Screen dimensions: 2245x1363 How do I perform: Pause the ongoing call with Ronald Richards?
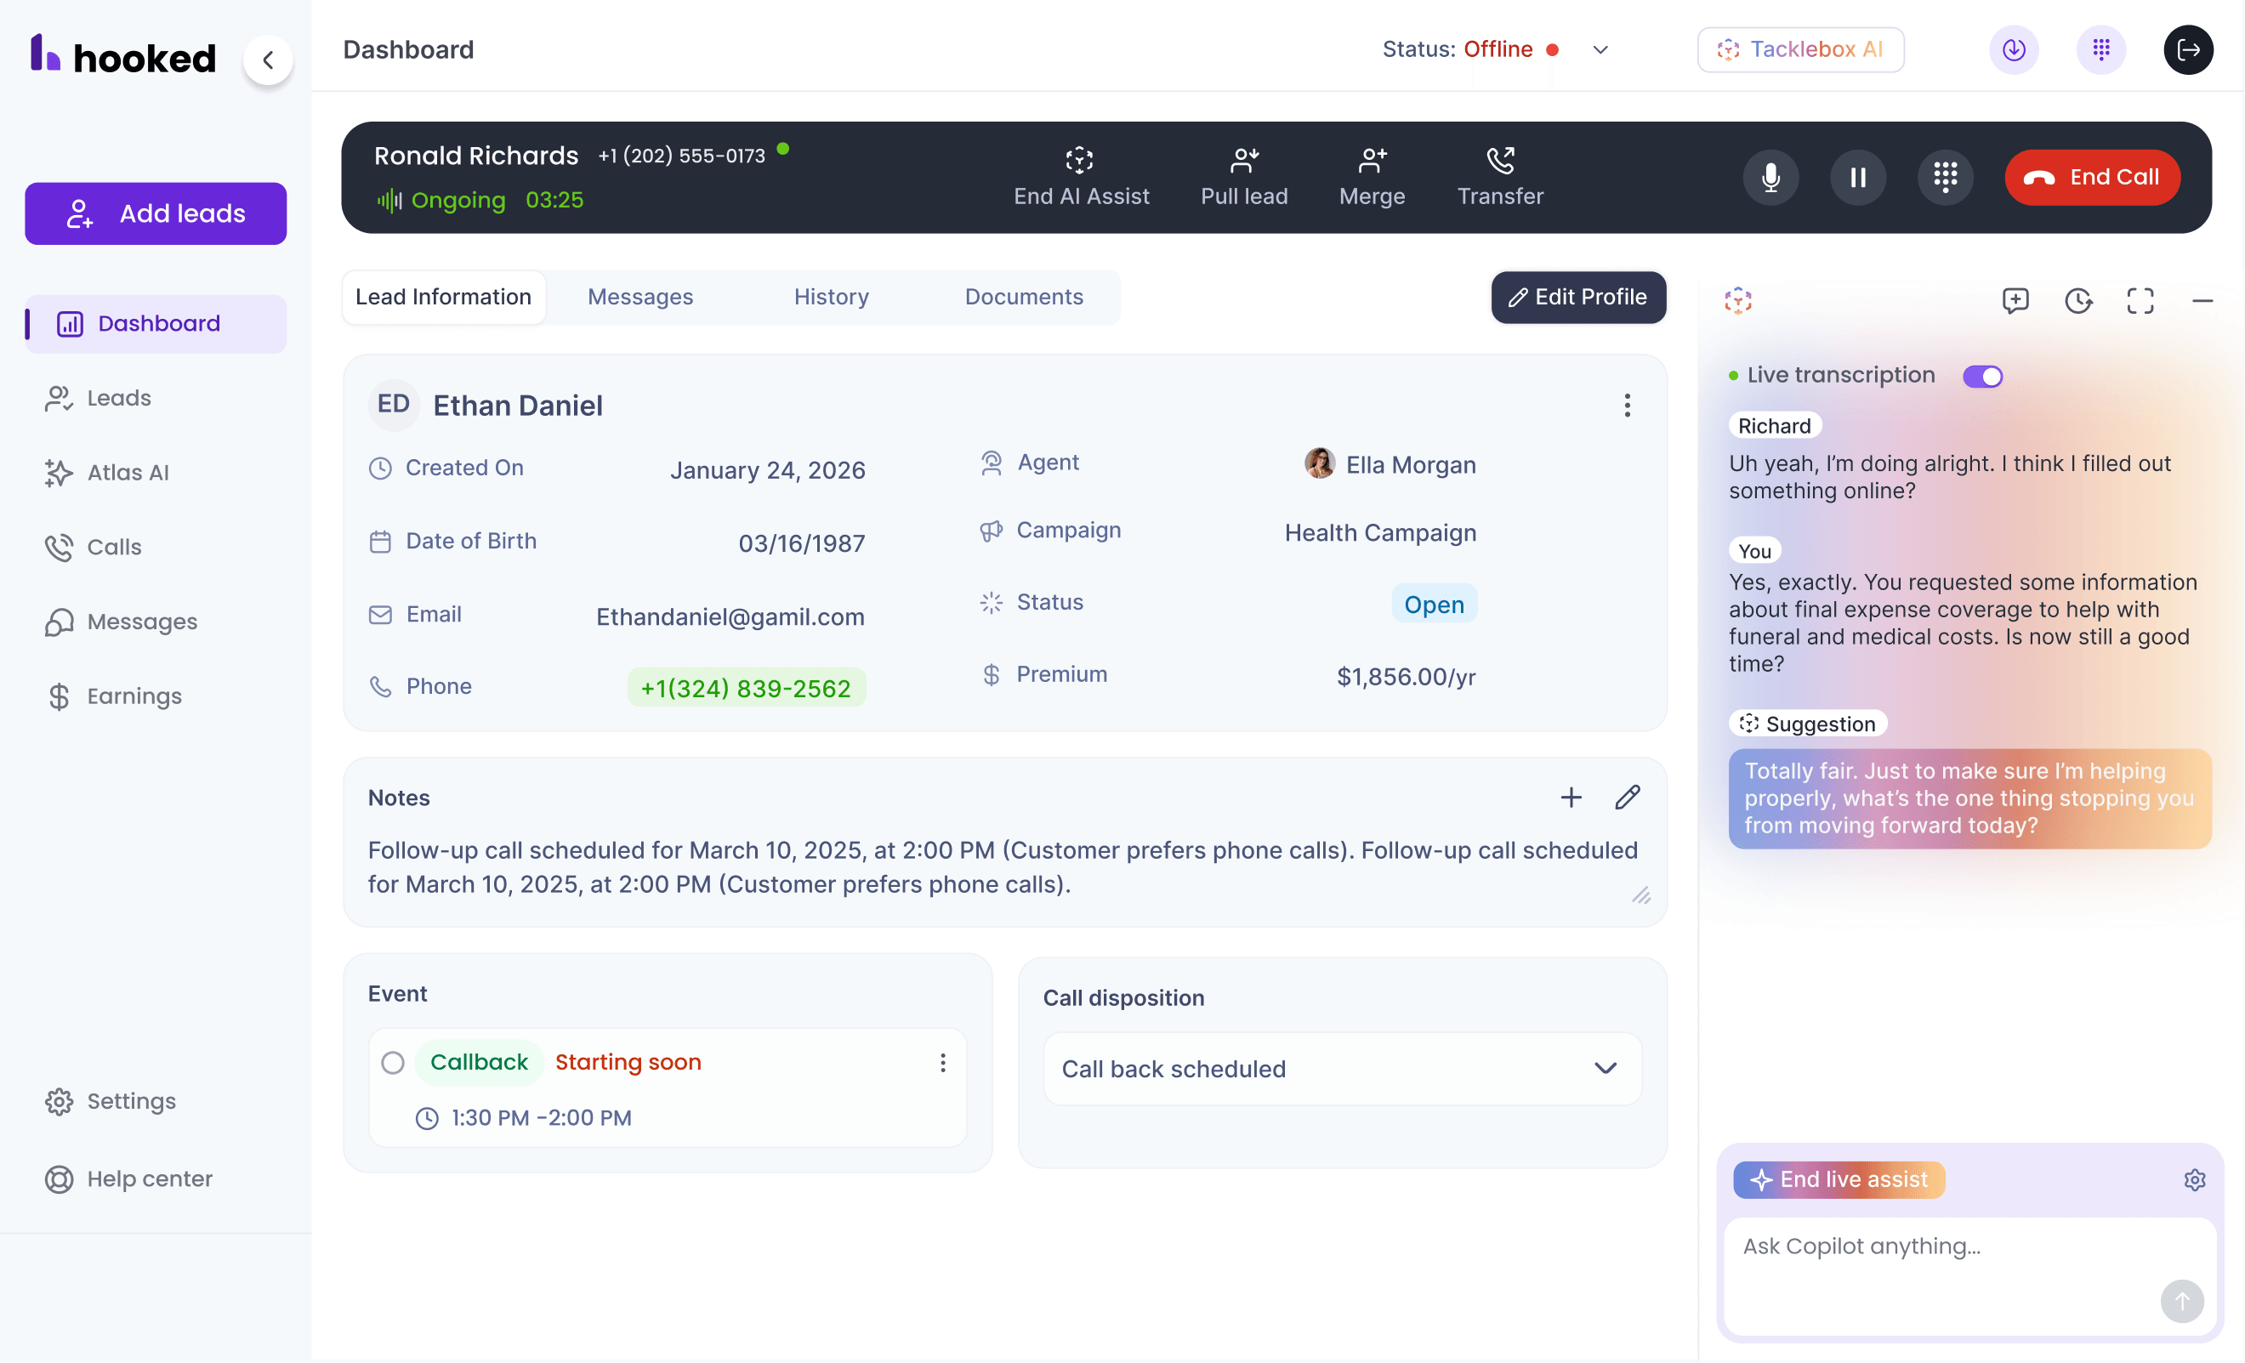coord(1859,177)
